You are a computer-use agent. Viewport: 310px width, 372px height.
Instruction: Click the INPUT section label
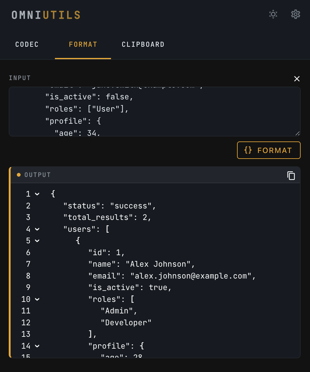(20, 78)
